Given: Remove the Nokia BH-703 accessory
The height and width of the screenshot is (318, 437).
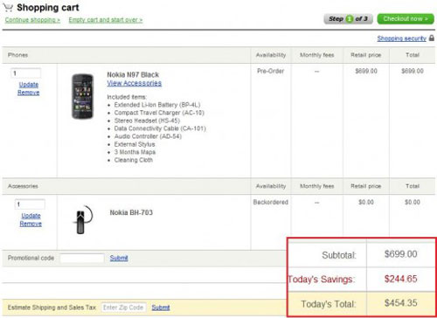Looking at the screenshot, I should coord(31,224).
